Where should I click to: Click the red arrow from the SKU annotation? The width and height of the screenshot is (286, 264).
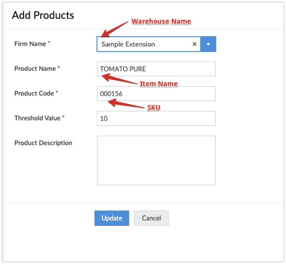126,104
